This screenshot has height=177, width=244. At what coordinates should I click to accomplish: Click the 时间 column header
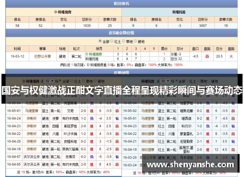point(17,48)
